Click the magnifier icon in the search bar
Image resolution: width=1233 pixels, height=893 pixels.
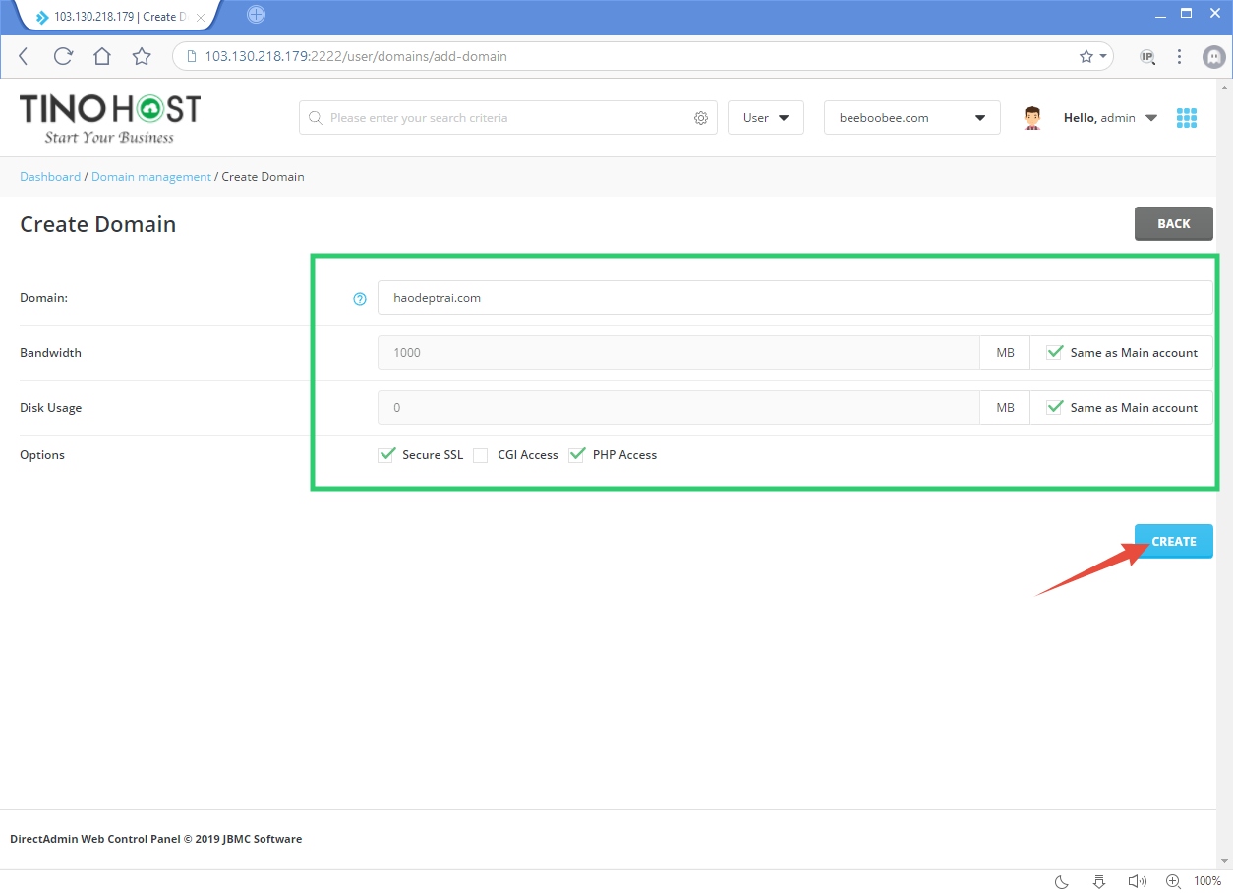pyautogui.click(x=315, y=117)
